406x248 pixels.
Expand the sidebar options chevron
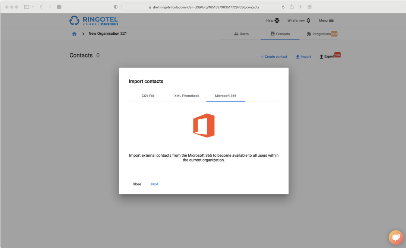[x=33, y=7]
